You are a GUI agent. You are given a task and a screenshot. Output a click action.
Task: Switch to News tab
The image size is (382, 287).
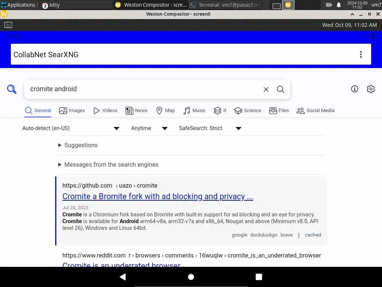[137, 111]
